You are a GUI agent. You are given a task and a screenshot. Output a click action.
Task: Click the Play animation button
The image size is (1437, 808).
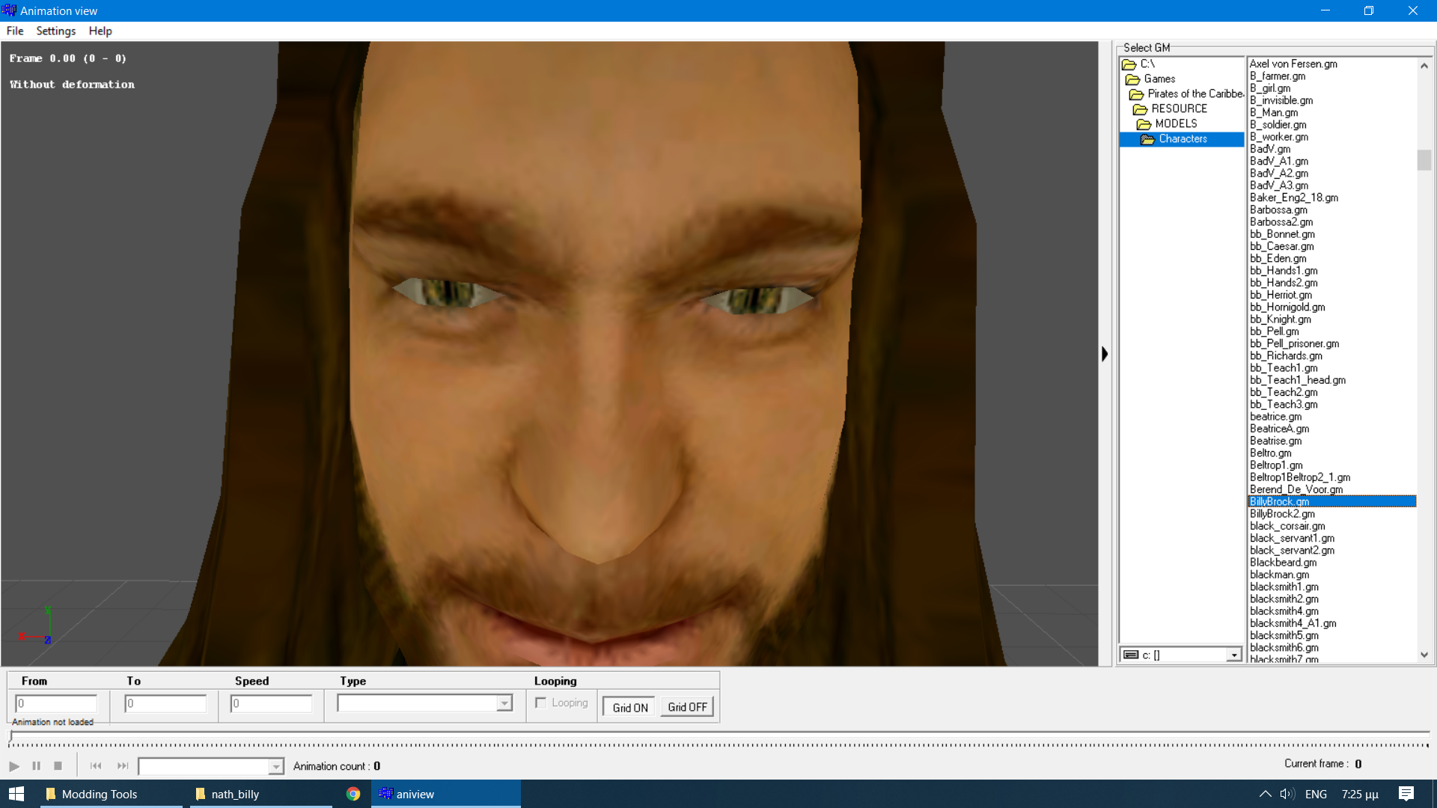pos(13,766)
